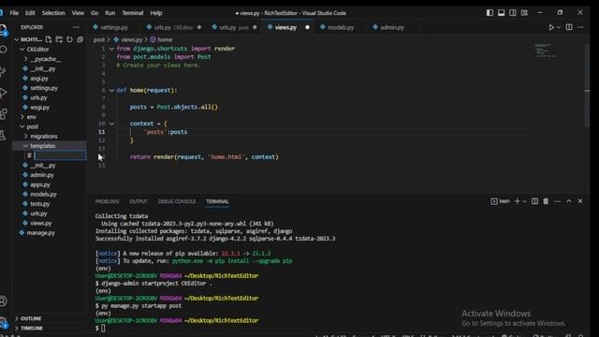Open the Go menu
This screenshot has height=337, width=599.
95,12
